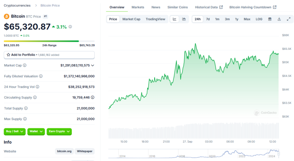Select the 3m time range
Image resolution: width=294 pixels, height=161 pixels.
(227, 19)
